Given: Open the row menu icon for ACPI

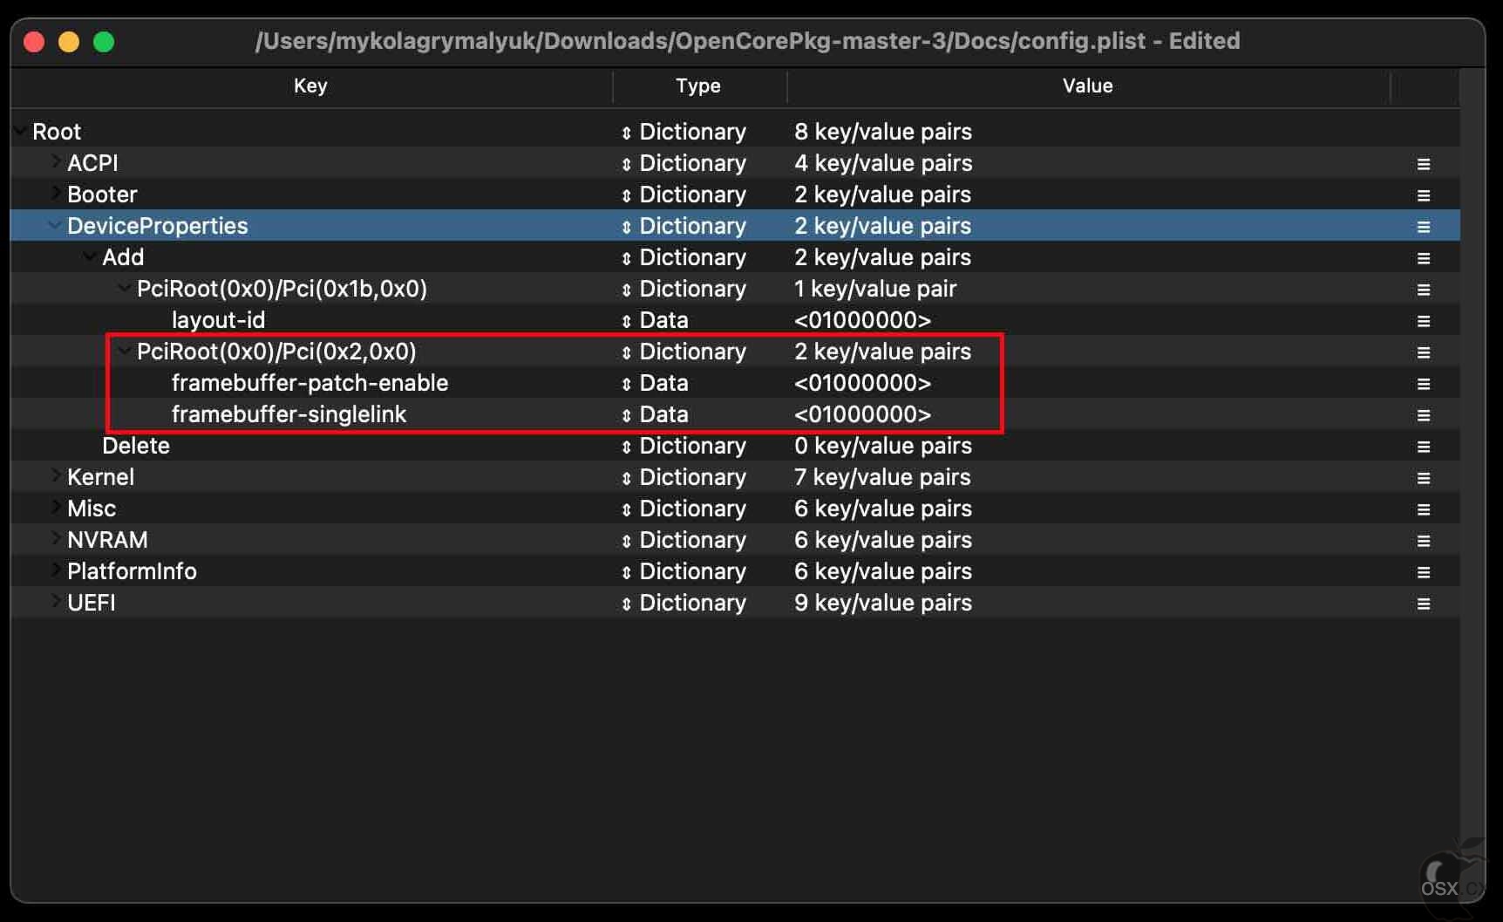Looking at the screenshot, I should point(1423,164).
